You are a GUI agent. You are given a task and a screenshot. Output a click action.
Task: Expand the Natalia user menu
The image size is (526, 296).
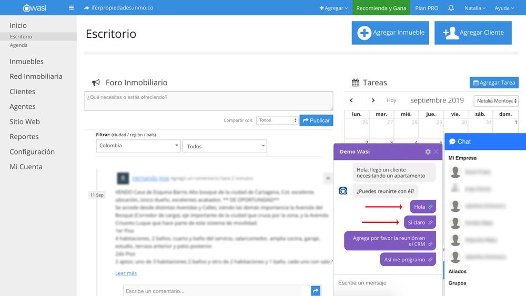click(474, 8)
